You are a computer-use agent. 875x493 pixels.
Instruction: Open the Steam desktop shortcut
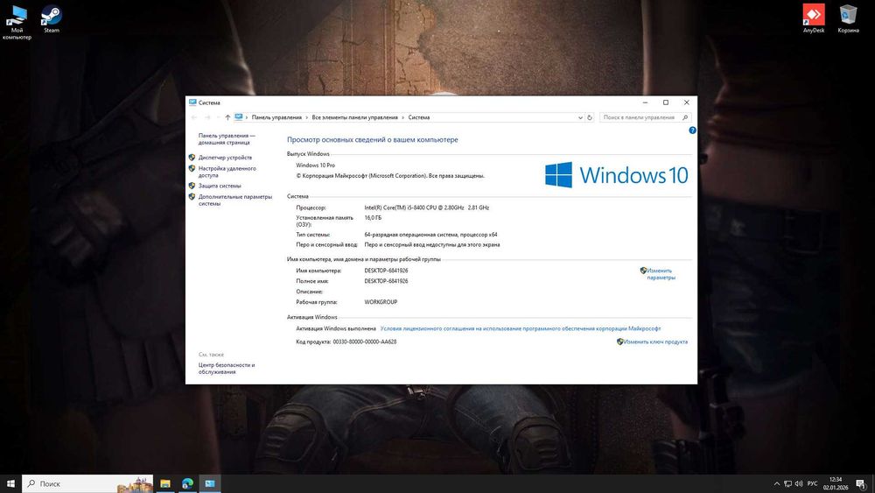52,19
